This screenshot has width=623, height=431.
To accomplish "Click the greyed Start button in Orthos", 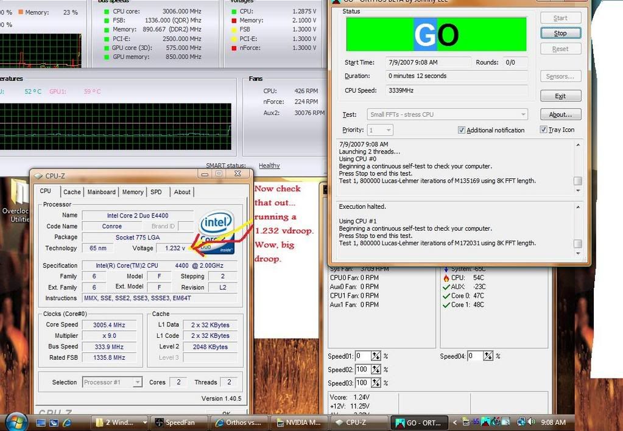I will click(561, 18).
